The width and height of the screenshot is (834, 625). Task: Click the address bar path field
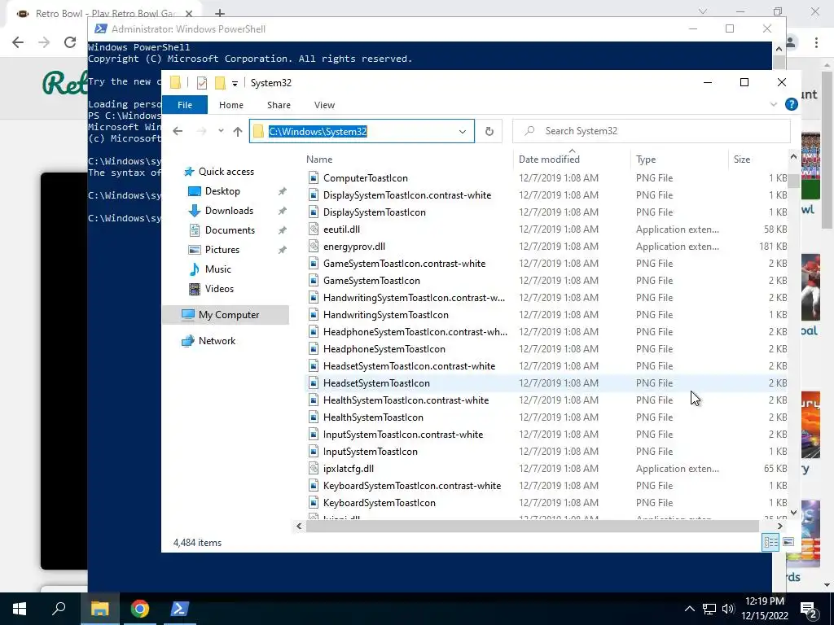pyautogui.click(x=362, y=131)
